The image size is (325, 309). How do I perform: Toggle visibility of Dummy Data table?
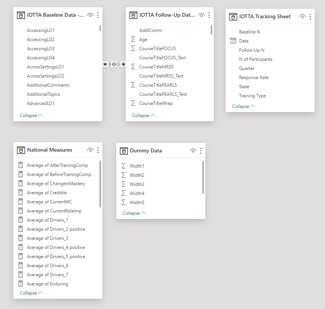pos(193,151)
